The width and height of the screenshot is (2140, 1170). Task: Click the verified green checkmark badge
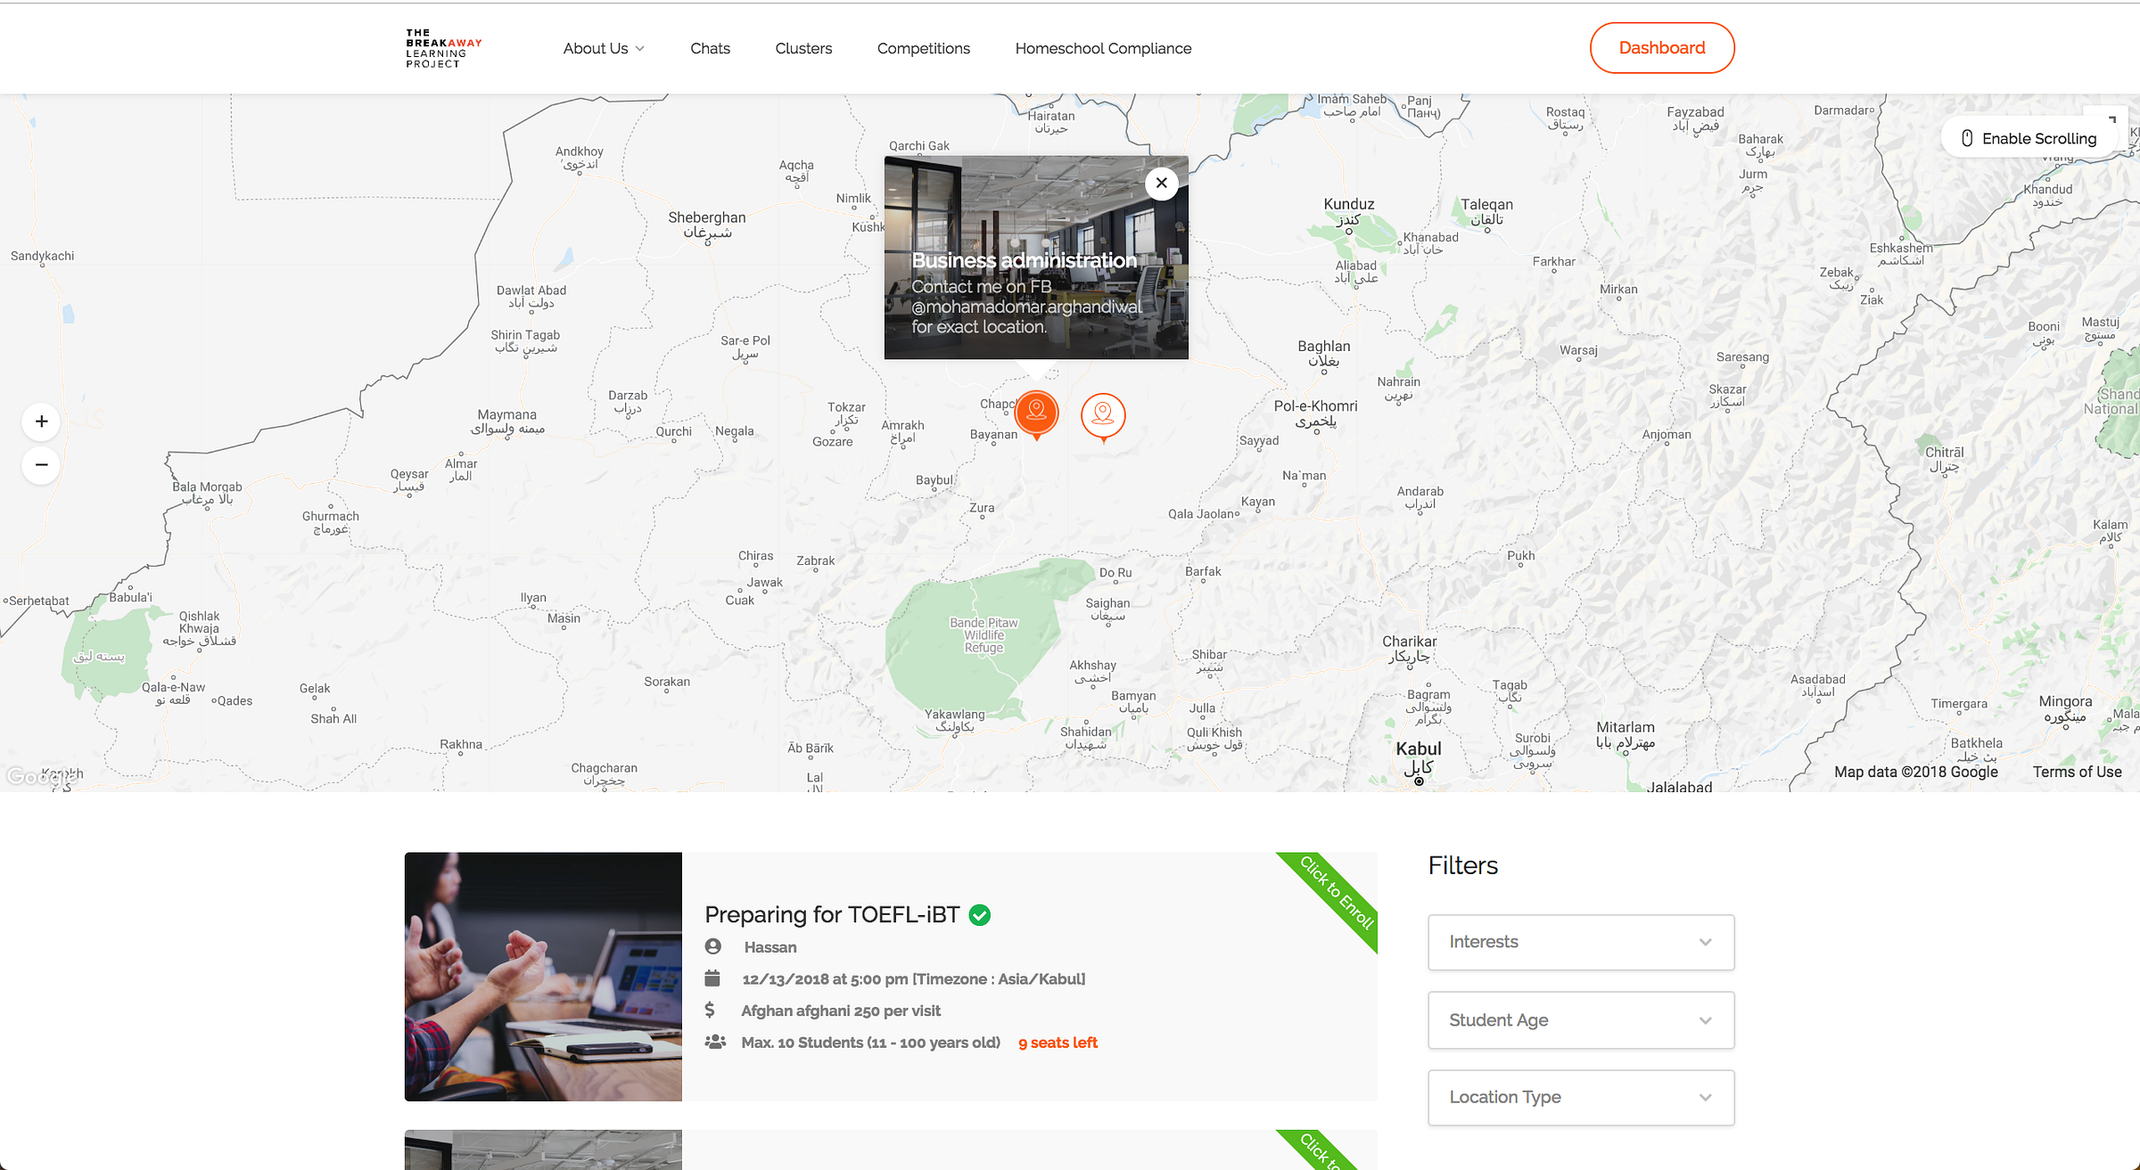pyautogui.click(x=980, y=915)
